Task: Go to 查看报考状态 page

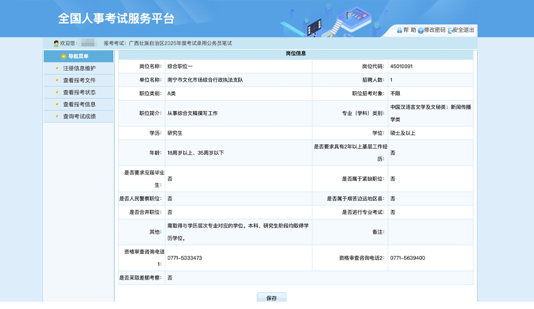Action: point(79,92)
